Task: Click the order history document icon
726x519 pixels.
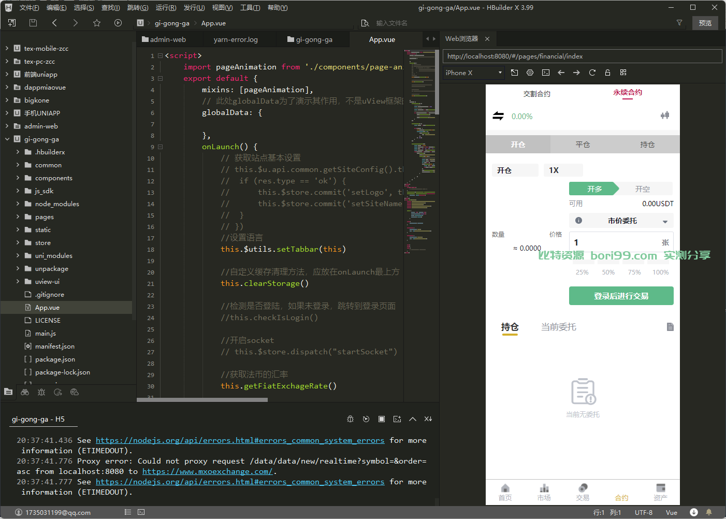Action: (670, 327)
